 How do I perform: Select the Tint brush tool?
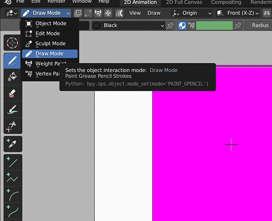pos(12,110)
